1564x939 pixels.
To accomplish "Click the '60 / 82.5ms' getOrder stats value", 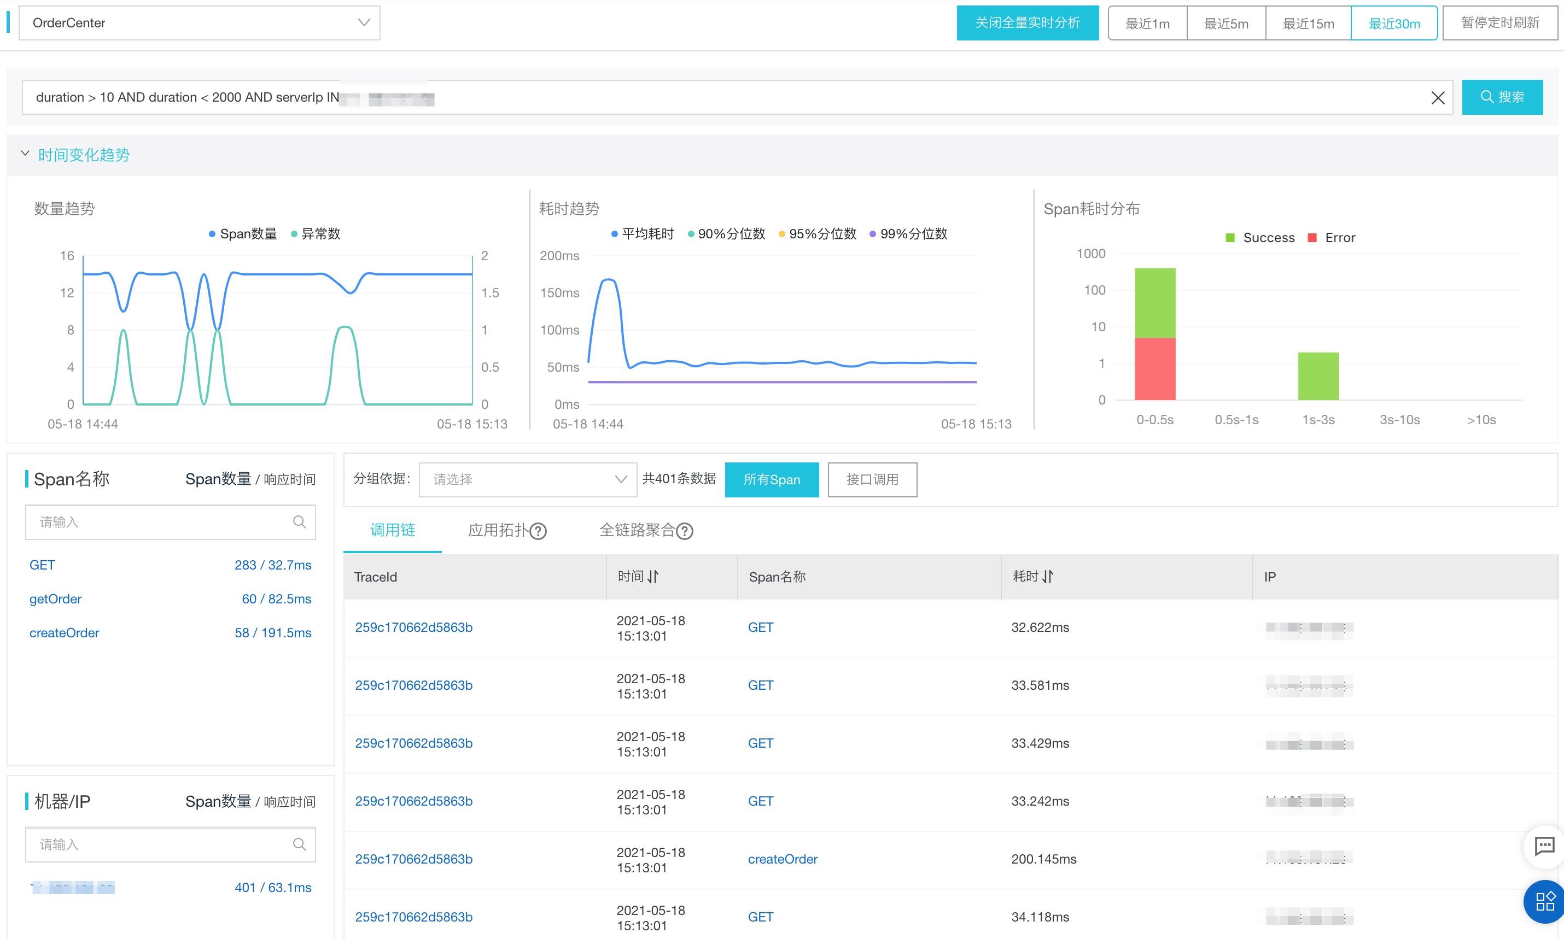I will point(277,599).
